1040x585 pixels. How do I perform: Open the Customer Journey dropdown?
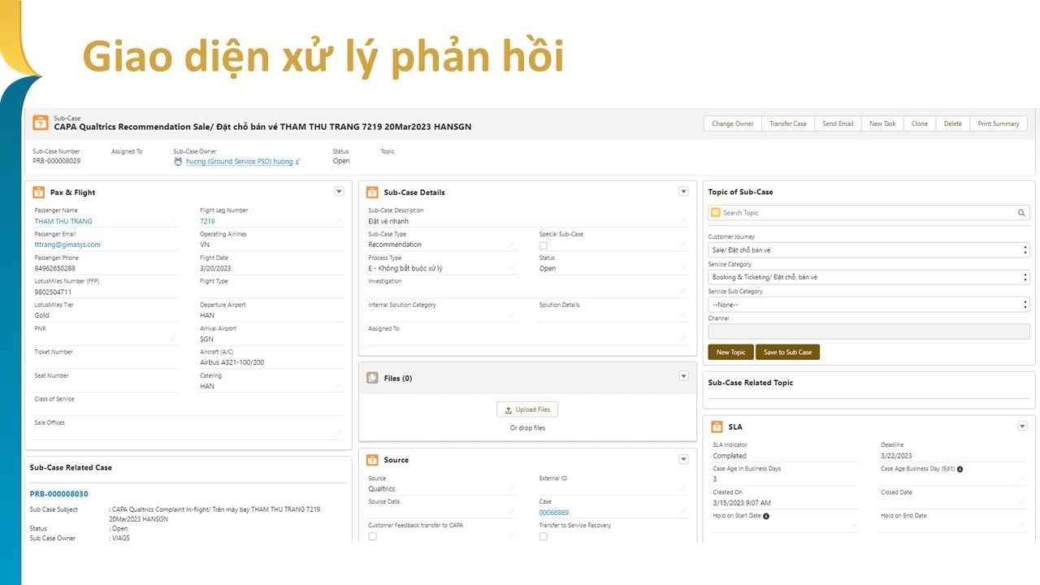point(868,250)
